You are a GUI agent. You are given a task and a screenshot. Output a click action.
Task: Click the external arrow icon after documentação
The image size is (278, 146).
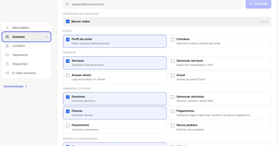25,87
